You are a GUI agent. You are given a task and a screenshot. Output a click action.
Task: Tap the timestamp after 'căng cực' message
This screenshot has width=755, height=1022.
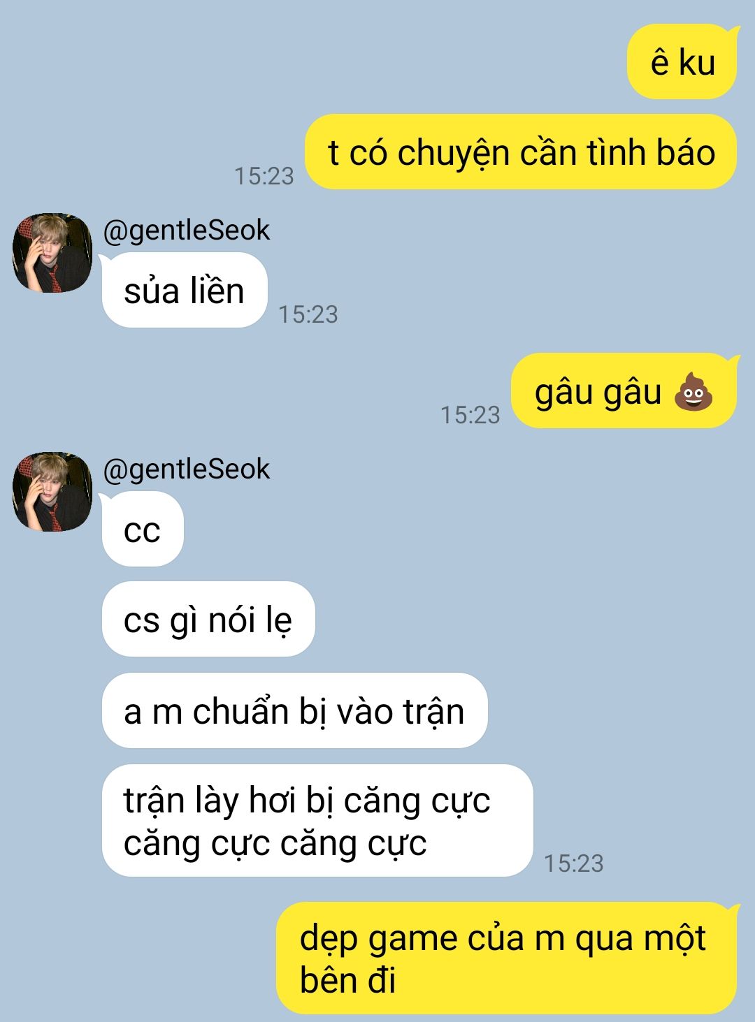(x=574, y=864)
